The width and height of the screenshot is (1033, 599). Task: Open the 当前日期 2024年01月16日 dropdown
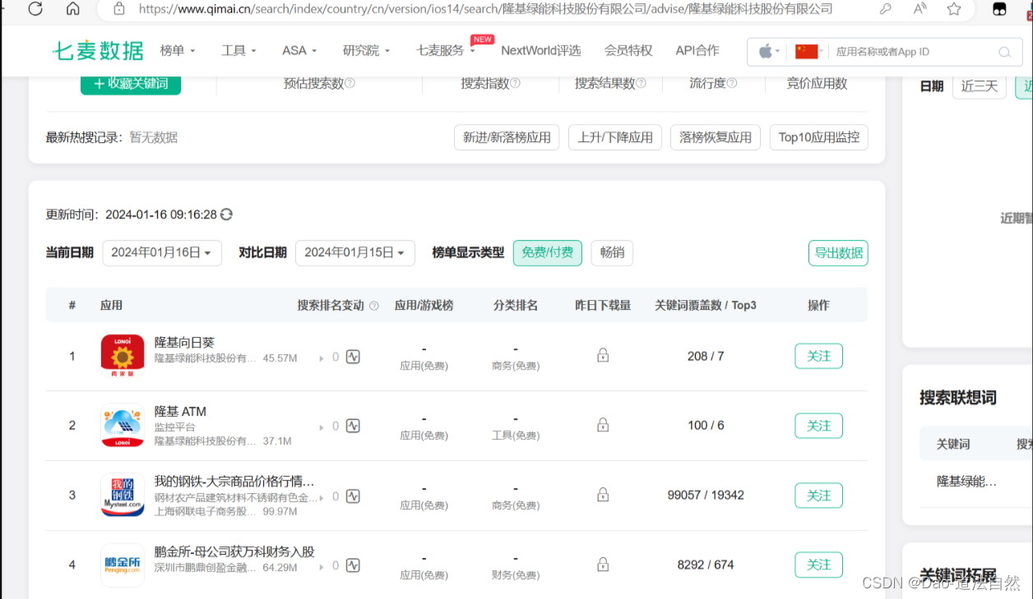[162, 253]
